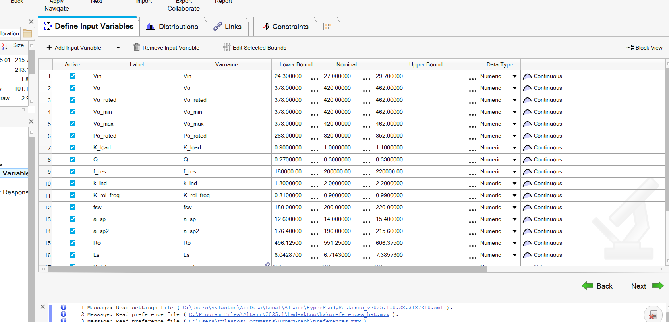Open the preferences_hst.mvw file link
Image resolution: width=669 pixels, height=322 pixels.
coord(289,314)
